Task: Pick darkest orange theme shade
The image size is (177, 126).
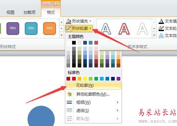Action: (x=118, y=65)
